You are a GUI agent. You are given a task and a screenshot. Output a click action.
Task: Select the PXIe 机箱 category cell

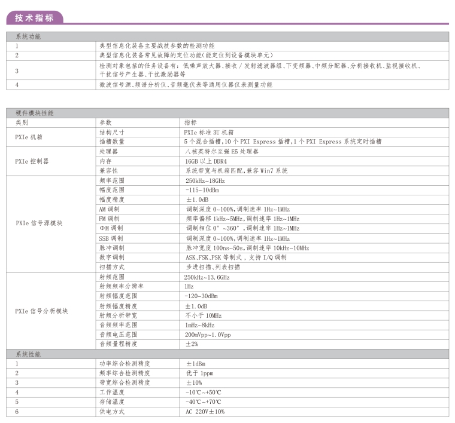[29, 137]
